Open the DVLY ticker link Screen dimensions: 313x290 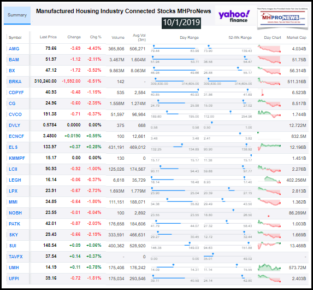[14, 125]
